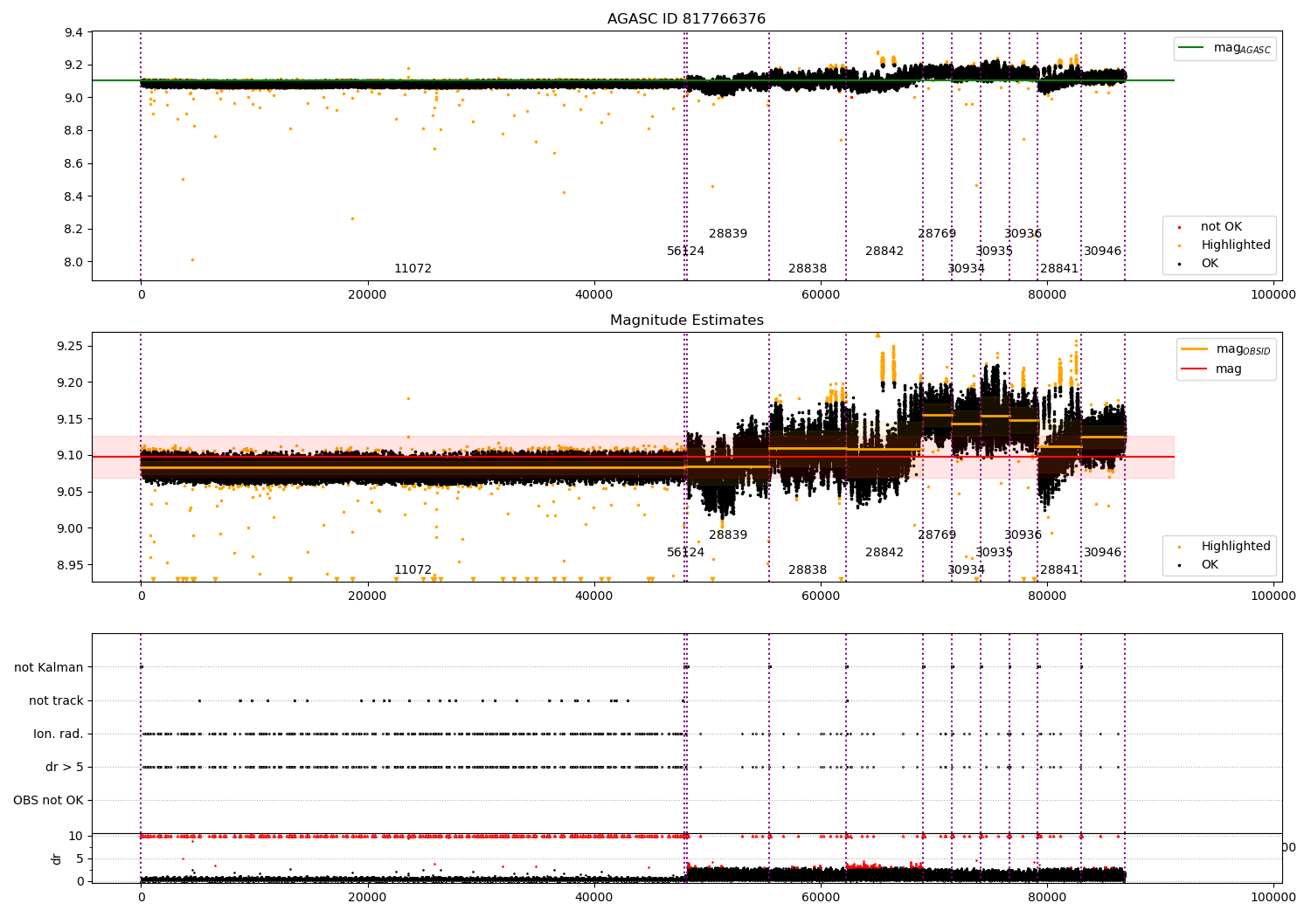
Task: Click obsid label 28769 in top plot
Action: pyautogui.click(x=937, y=234)
